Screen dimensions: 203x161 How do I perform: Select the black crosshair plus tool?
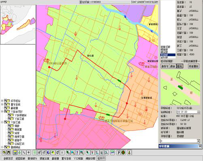click(29, 153)
